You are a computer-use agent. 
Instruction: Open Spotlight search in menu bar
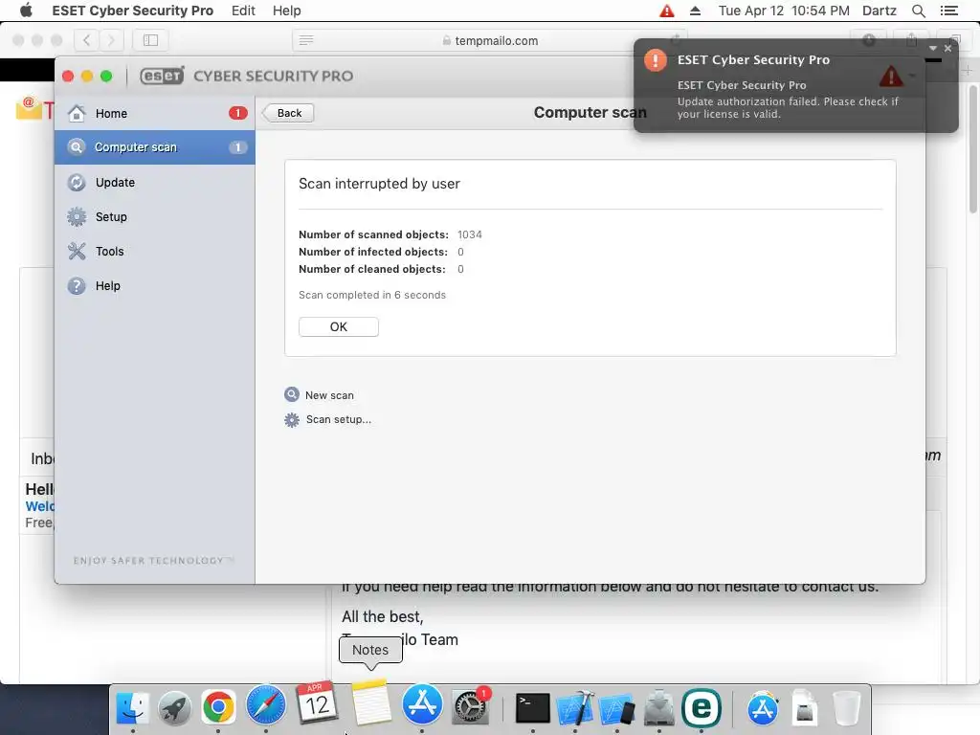pyautogui.click(x=918, y=11)
